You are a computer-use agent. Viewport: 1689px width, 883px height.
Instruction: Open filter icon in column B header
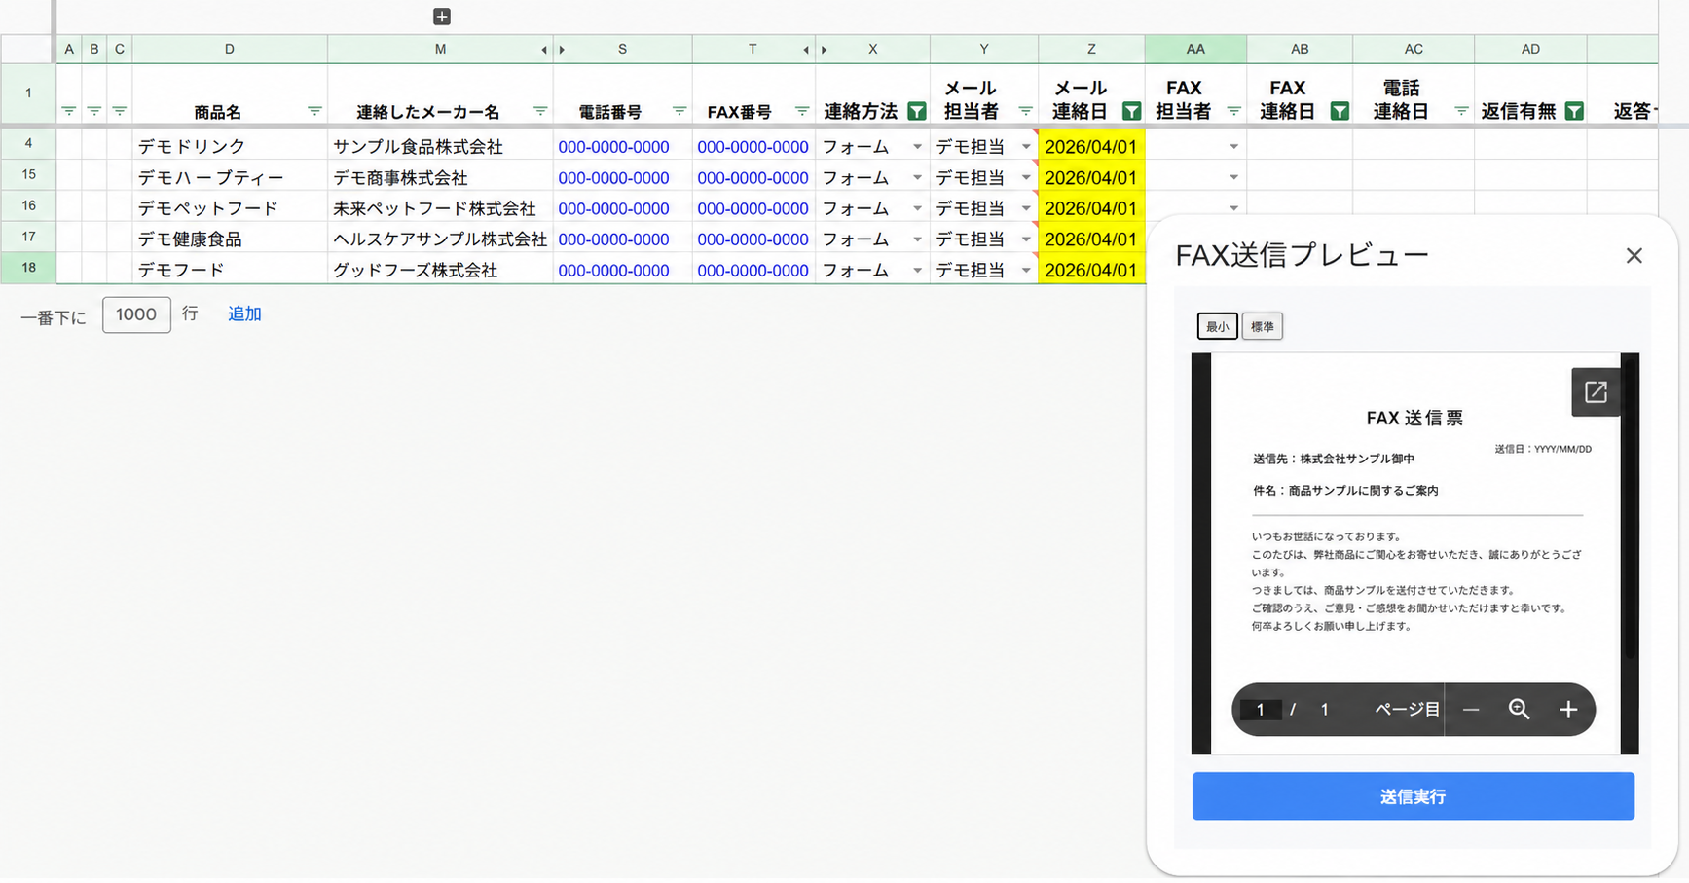point(94,111)
